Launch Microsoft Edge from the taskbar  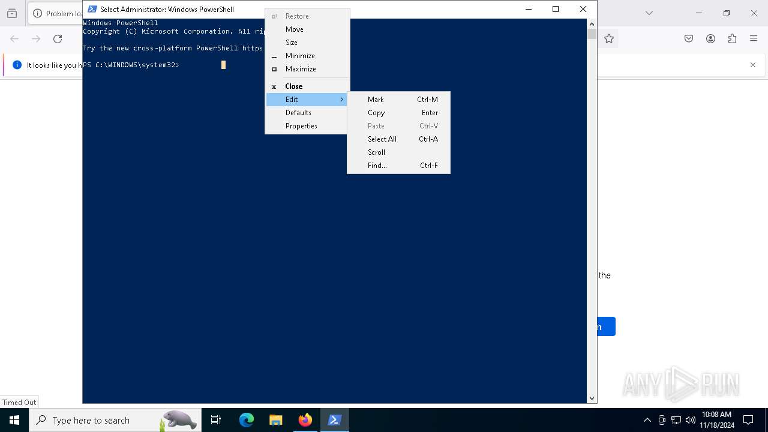pyautogui.click(x=247, y=420)
